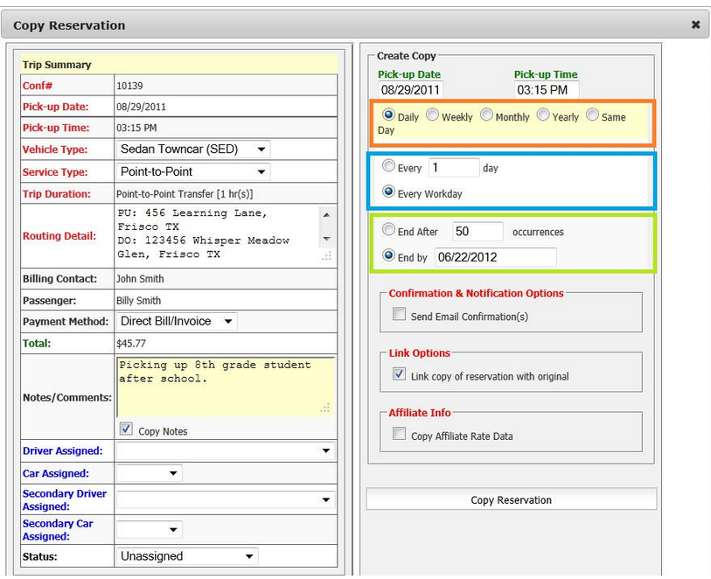Select the Daily recurrence radio button

388,115
